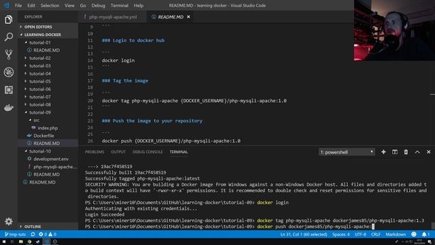
Task: Click the terminal command input line
Action: click(230, 227)
